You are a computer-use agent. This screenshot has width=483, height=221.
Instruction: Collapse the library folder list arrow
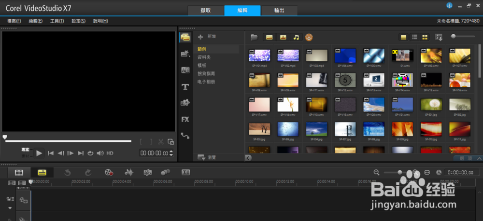point(248,158)
